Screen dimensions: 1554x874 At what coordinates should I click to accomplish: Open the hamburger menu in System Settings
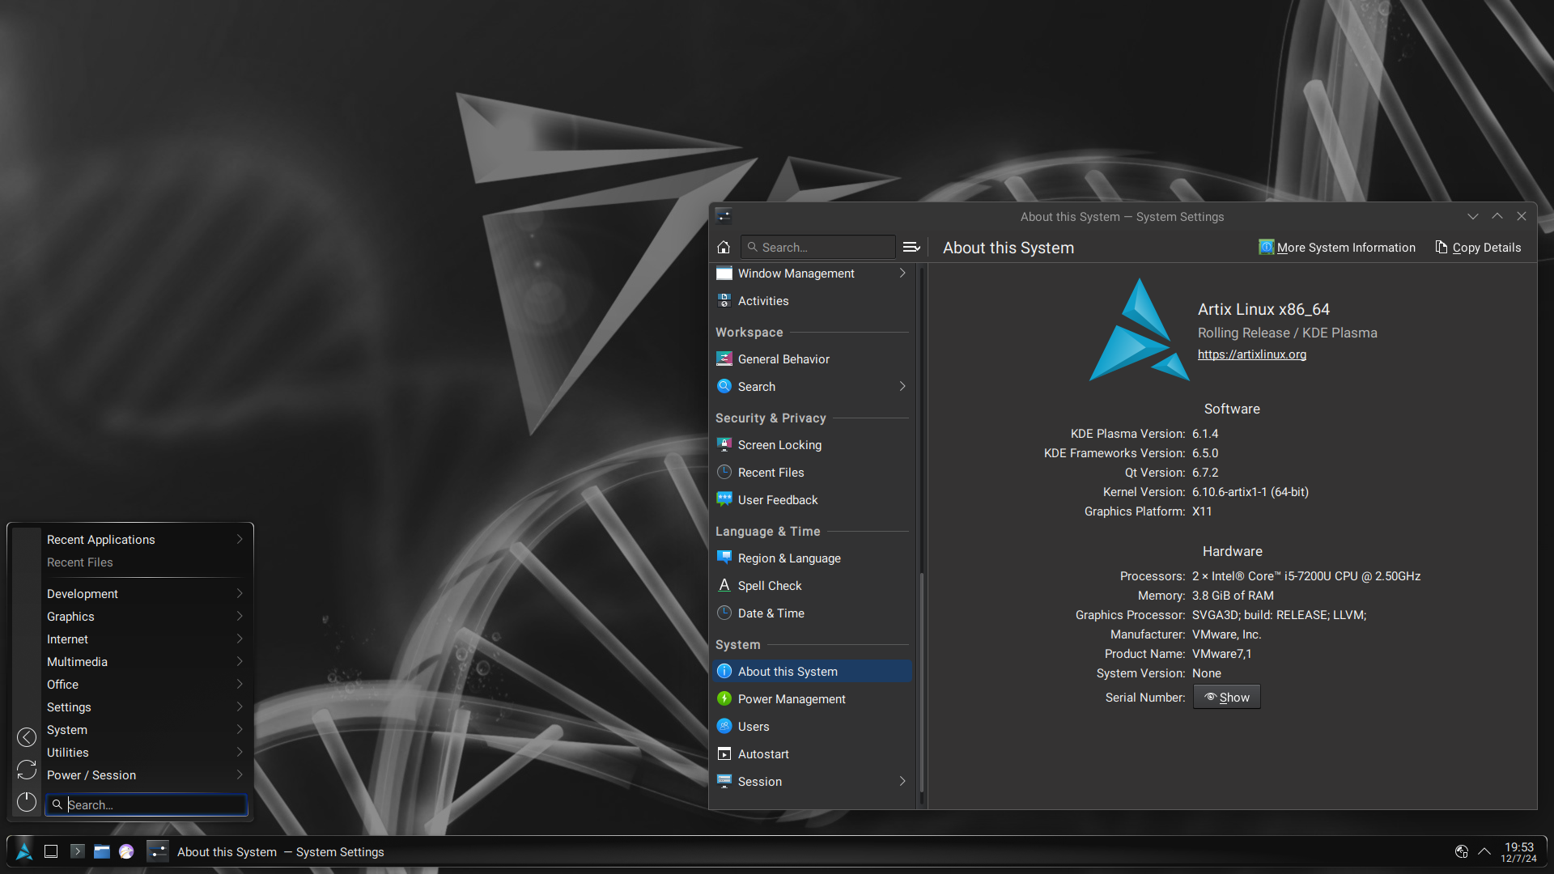911,248
